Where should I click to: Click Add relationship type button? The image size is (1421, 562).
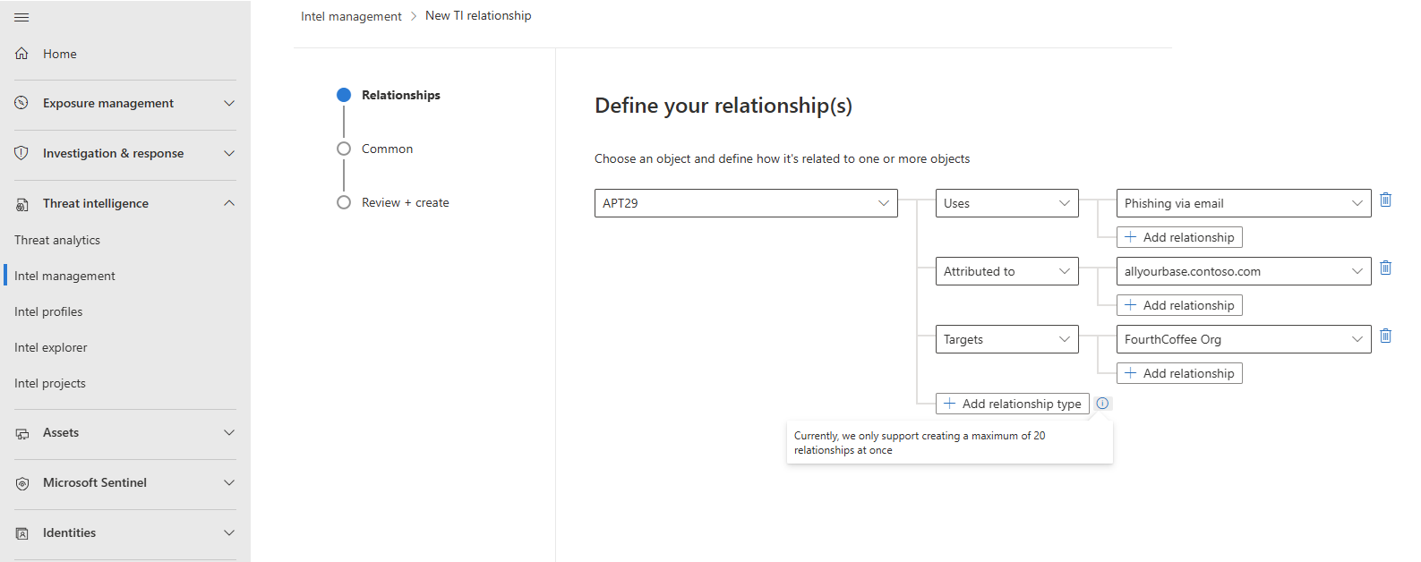click(1013, 404)
